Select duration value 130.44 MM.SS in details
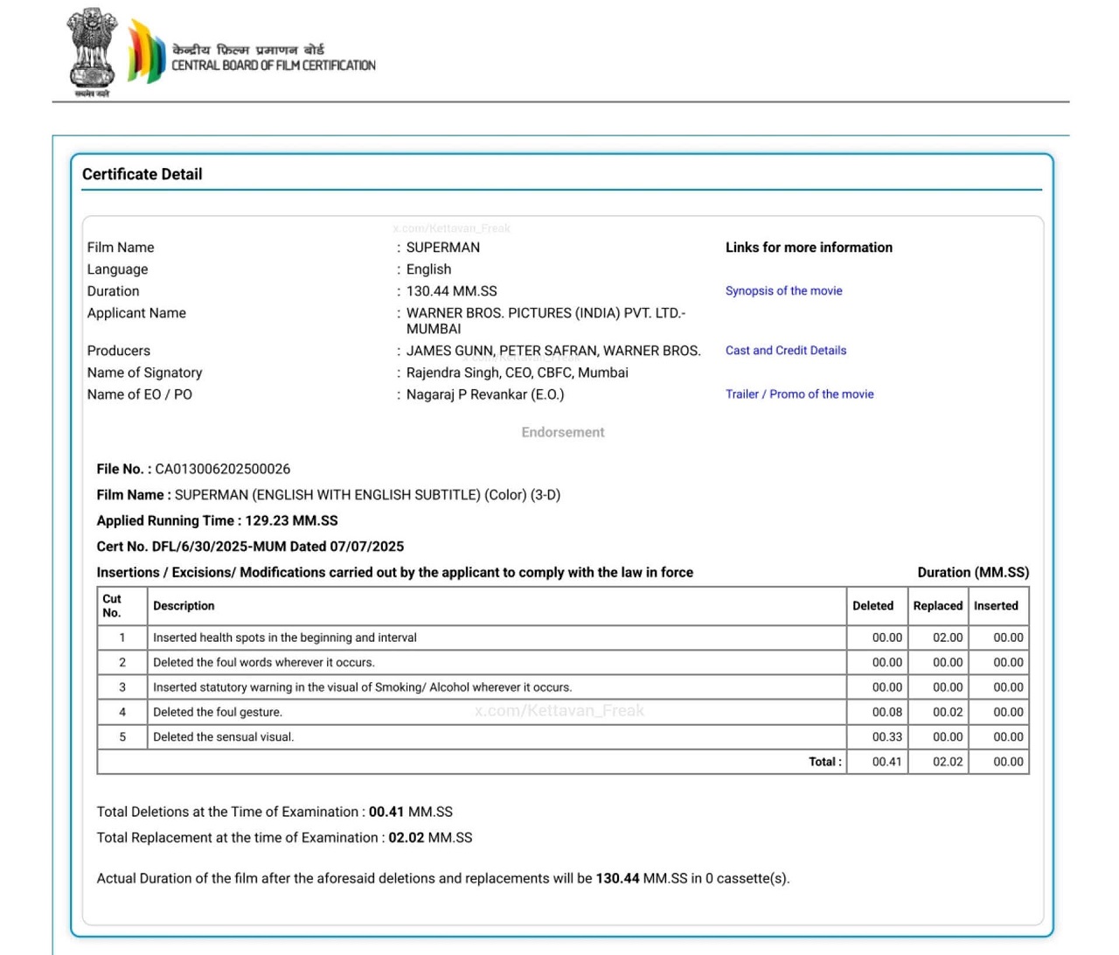This screenshot has width=1119, height=955. pyautogui.click(x=452, y=291)
